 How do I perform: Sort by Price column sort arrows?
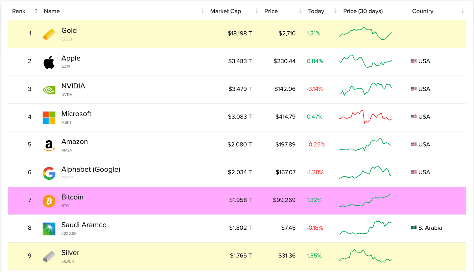pyautogui.click(x=300, y=11)
